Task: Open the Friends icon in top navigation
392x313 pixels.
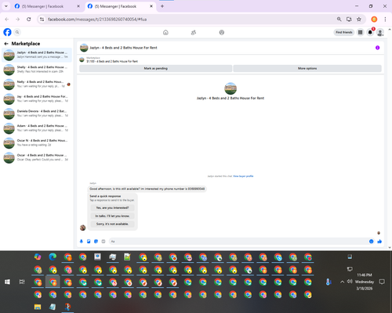Action: [x=194, y=32]
